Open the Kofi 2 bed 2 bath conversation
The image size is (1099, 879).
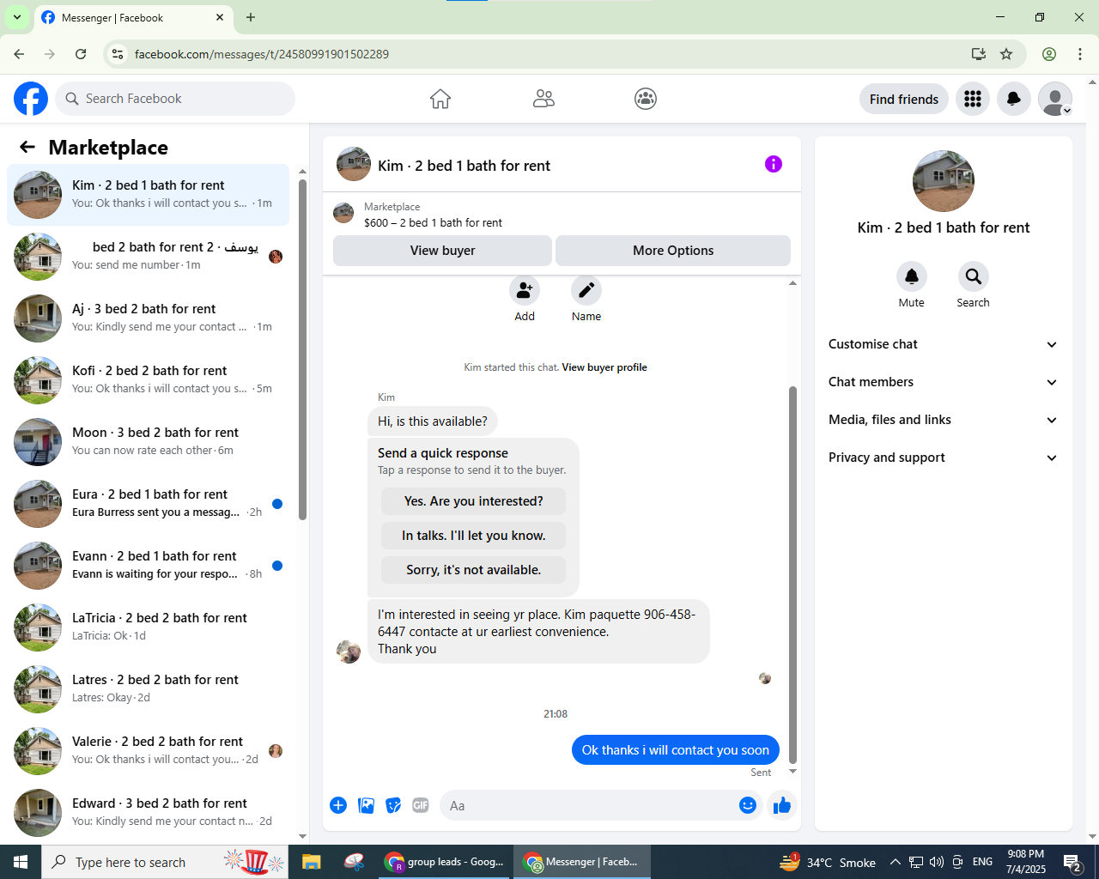tap(149, 380)
